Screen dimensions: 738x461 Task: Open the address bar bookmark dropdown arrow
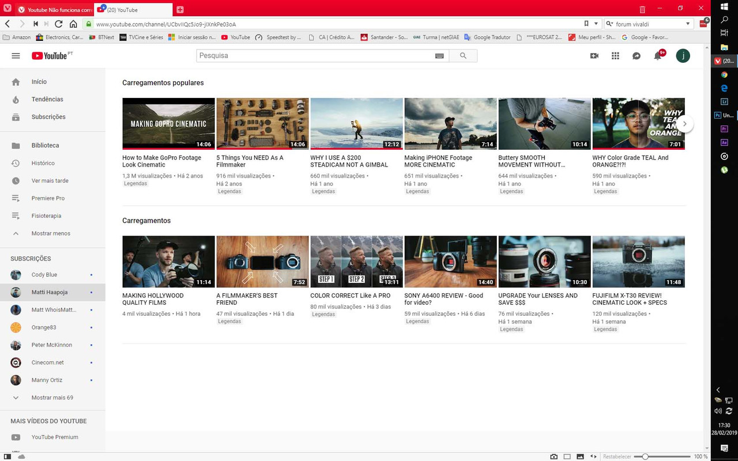coord(596,24)
